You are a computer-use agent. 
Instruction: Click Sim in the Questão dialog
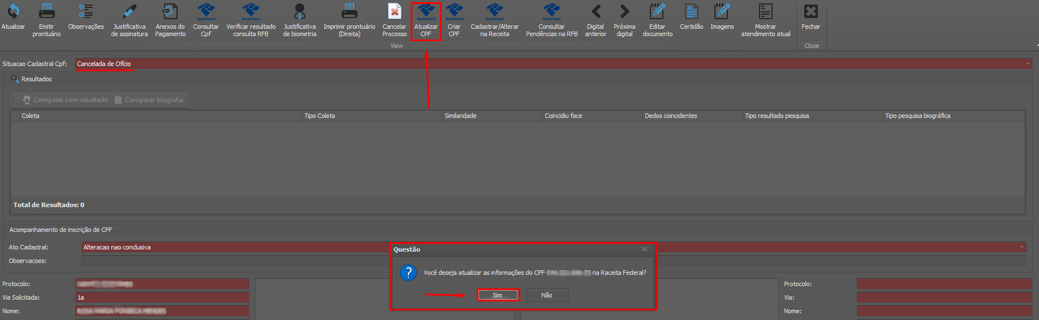(498, 295)
